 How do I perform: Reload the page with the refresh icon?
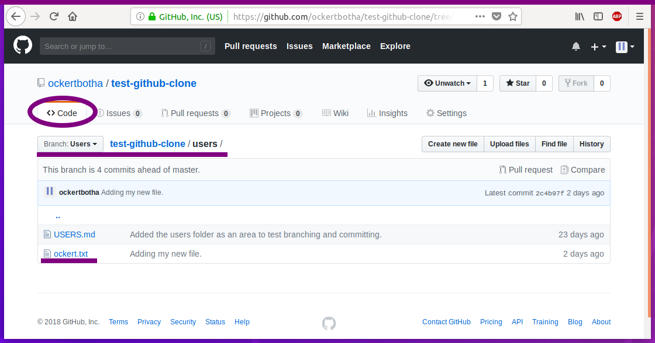(54, 16)
